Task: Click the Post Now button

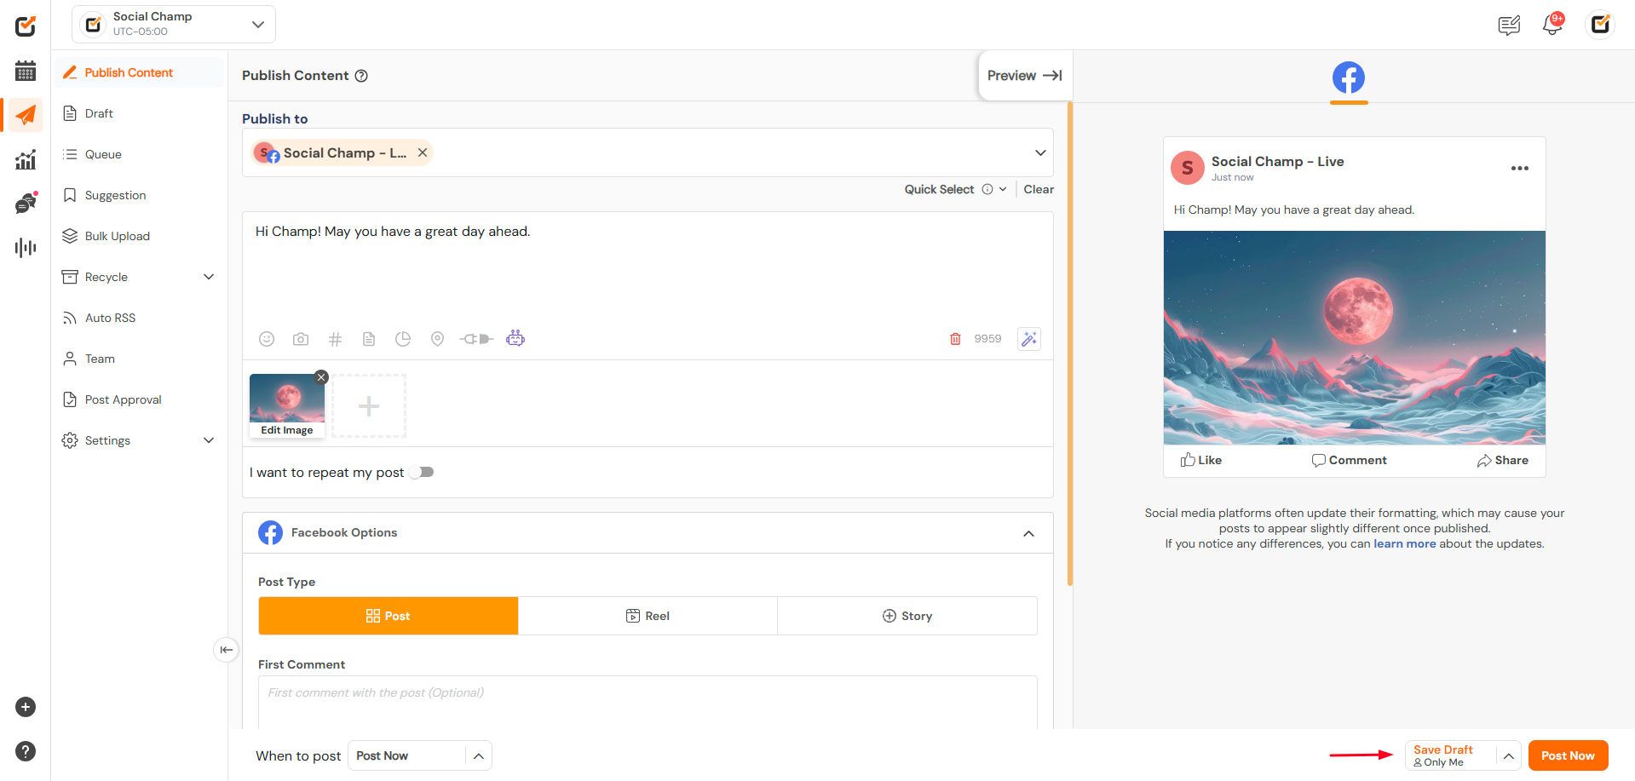Action: (1568, 755)
